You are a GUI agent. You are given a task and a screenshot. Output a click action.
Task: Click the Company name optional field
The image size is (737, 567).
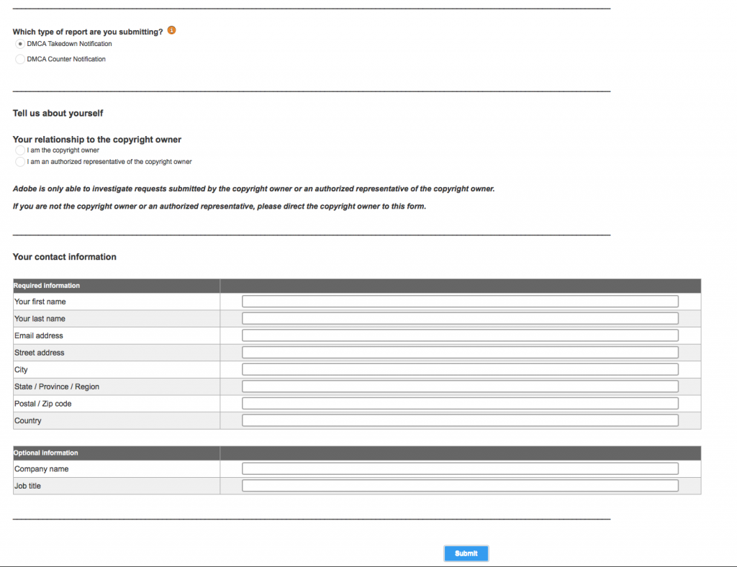pos(460,469)
